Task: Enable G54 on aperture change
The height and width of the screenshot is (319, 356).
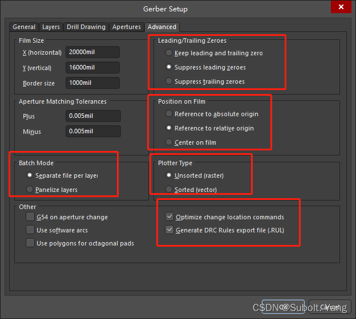Action: pos(30,217)
